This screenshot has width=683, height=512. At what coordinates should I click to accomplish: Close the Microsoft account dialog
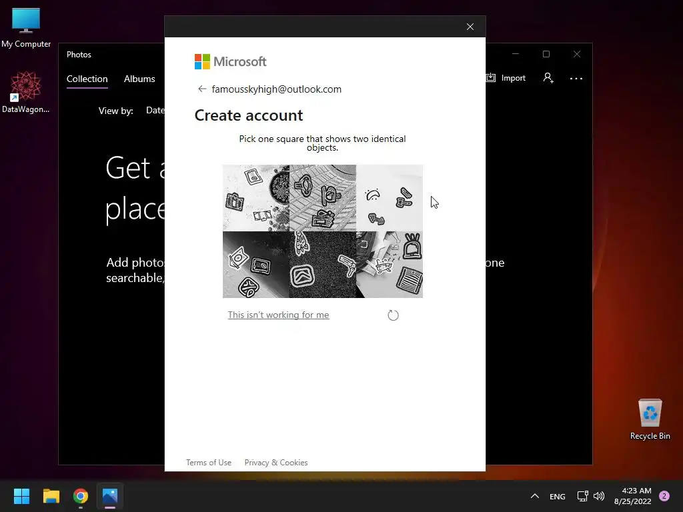pyautogui.click(x=470, y=27)
